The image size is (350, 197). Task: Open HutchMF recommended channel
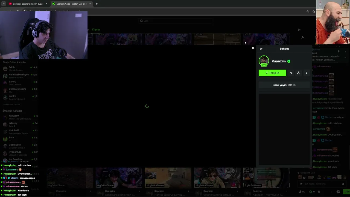[20, 132]
